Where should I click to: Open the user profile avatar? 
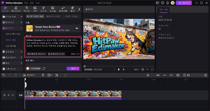coord(173,3)
